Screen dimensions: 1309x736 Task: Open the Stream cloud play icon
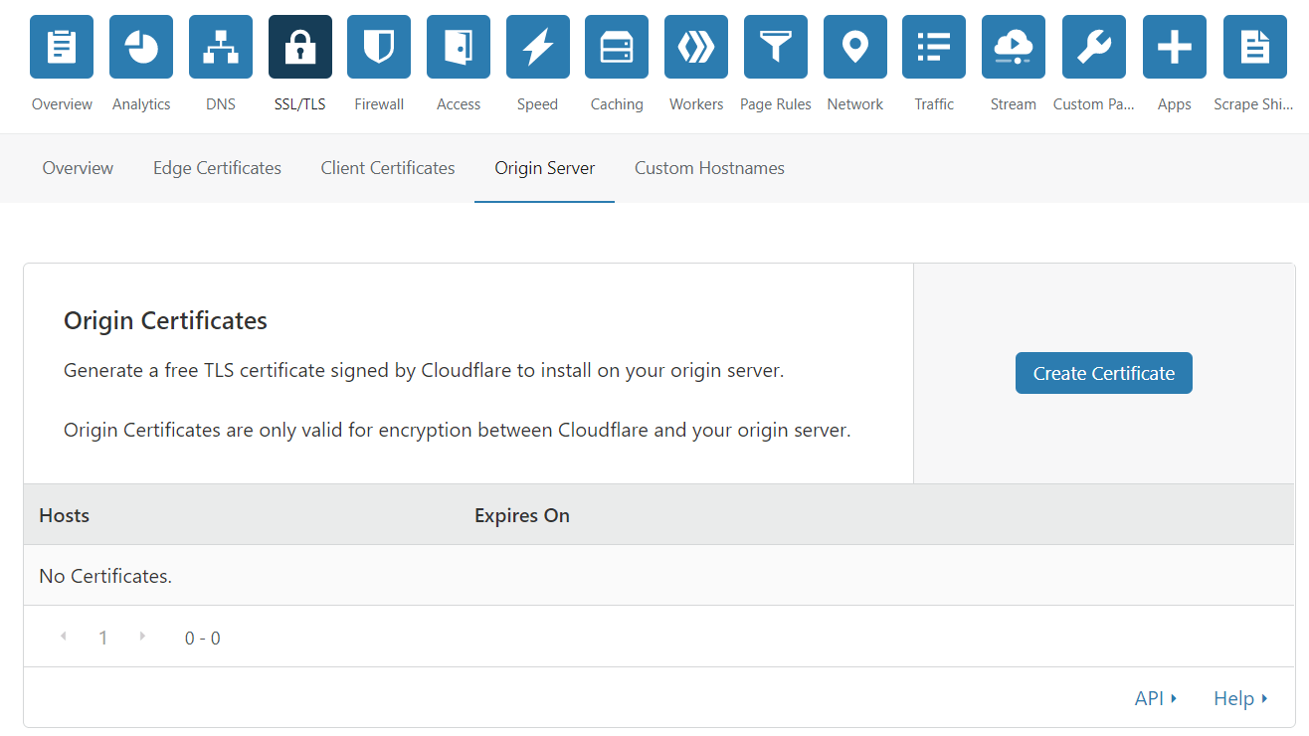1014,47
